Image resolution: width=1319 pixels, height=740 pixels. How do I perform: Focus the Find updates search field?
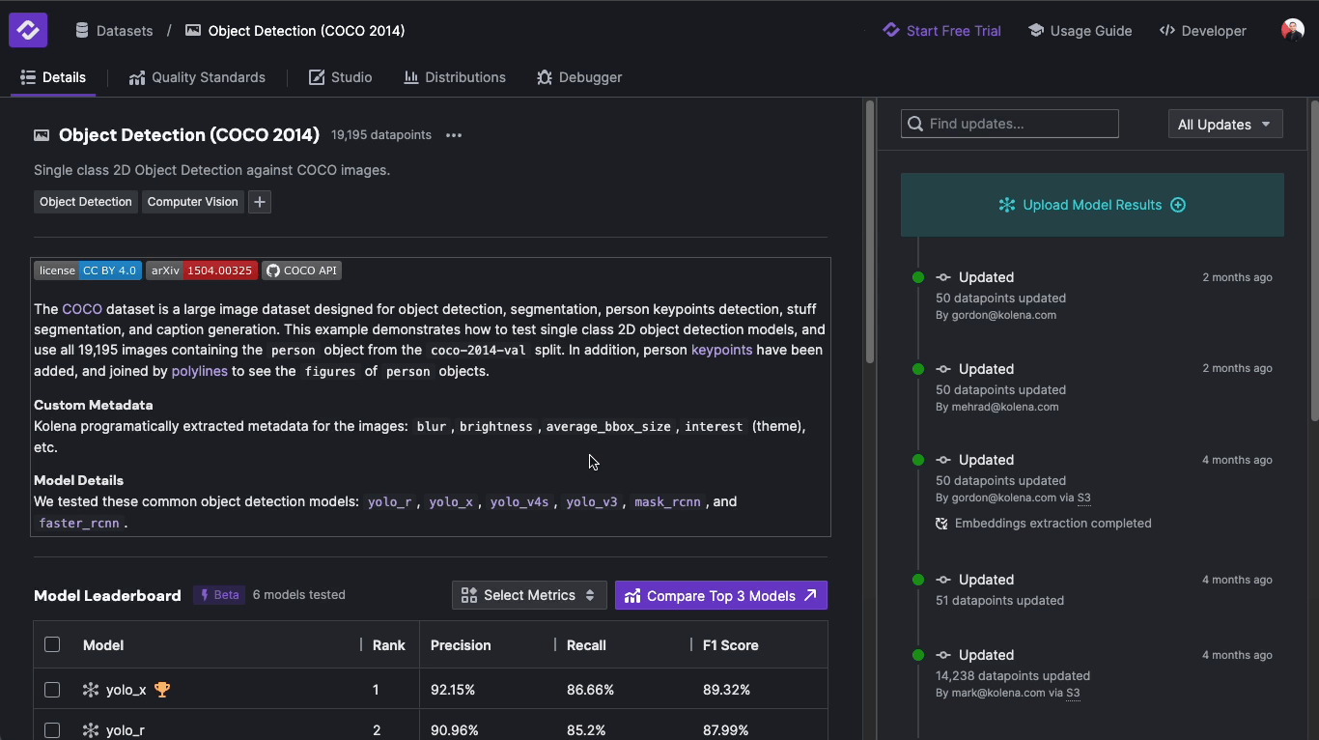[x=1009, y=124]
